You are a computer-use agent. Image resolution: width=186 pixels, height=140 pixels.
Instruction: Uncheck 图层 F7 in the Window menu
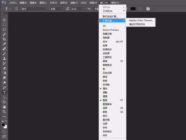(x=113, y=100)
